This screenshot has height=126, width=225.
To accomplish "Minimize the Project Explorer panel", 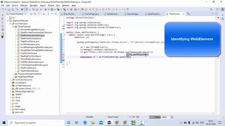I will point(52,14).
